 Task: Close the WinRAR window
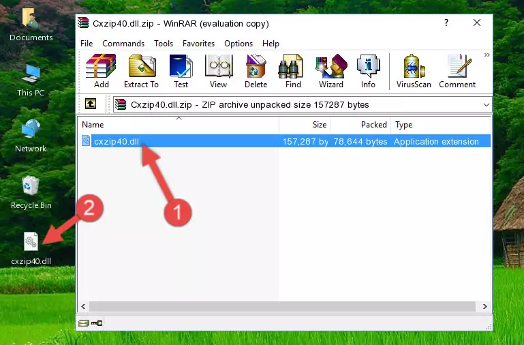(x=477, y=22)
